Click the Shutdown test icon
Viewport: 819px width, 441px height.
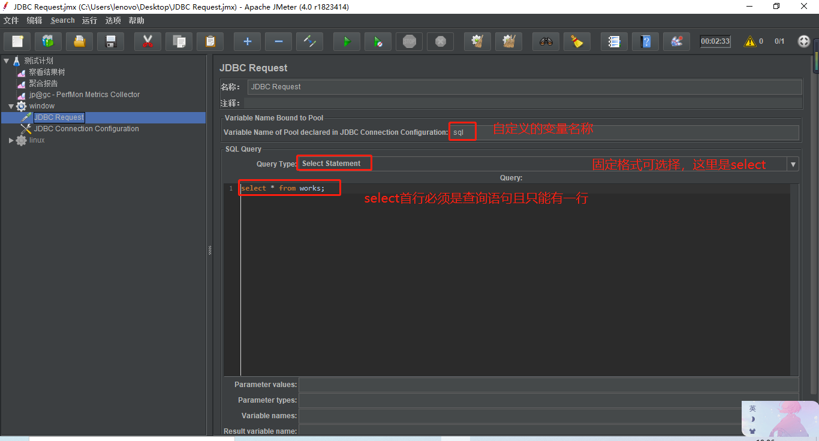tap(440, 41)
